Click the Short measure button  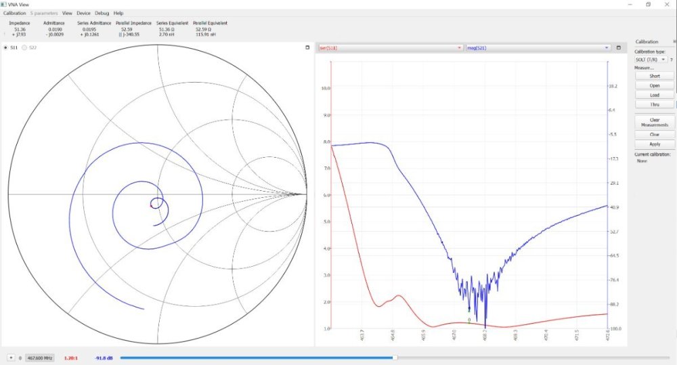(x=654, y=76)
